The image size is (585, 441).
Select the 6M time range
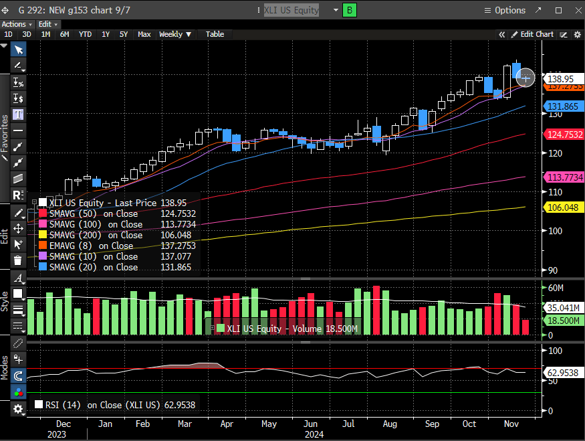pyautogui.click(x=65, y=34)
